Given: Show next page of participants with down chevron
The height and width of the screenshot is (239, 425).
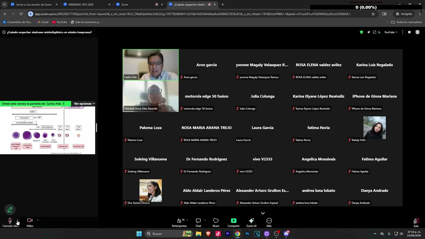Looking at the screenshot, I should point(263,213).
